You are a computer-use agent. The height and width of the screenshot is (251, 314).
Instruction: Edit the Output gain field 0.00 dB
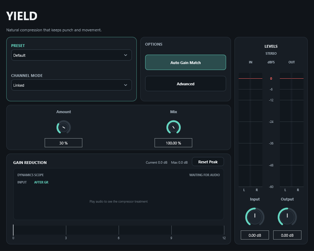287,235
